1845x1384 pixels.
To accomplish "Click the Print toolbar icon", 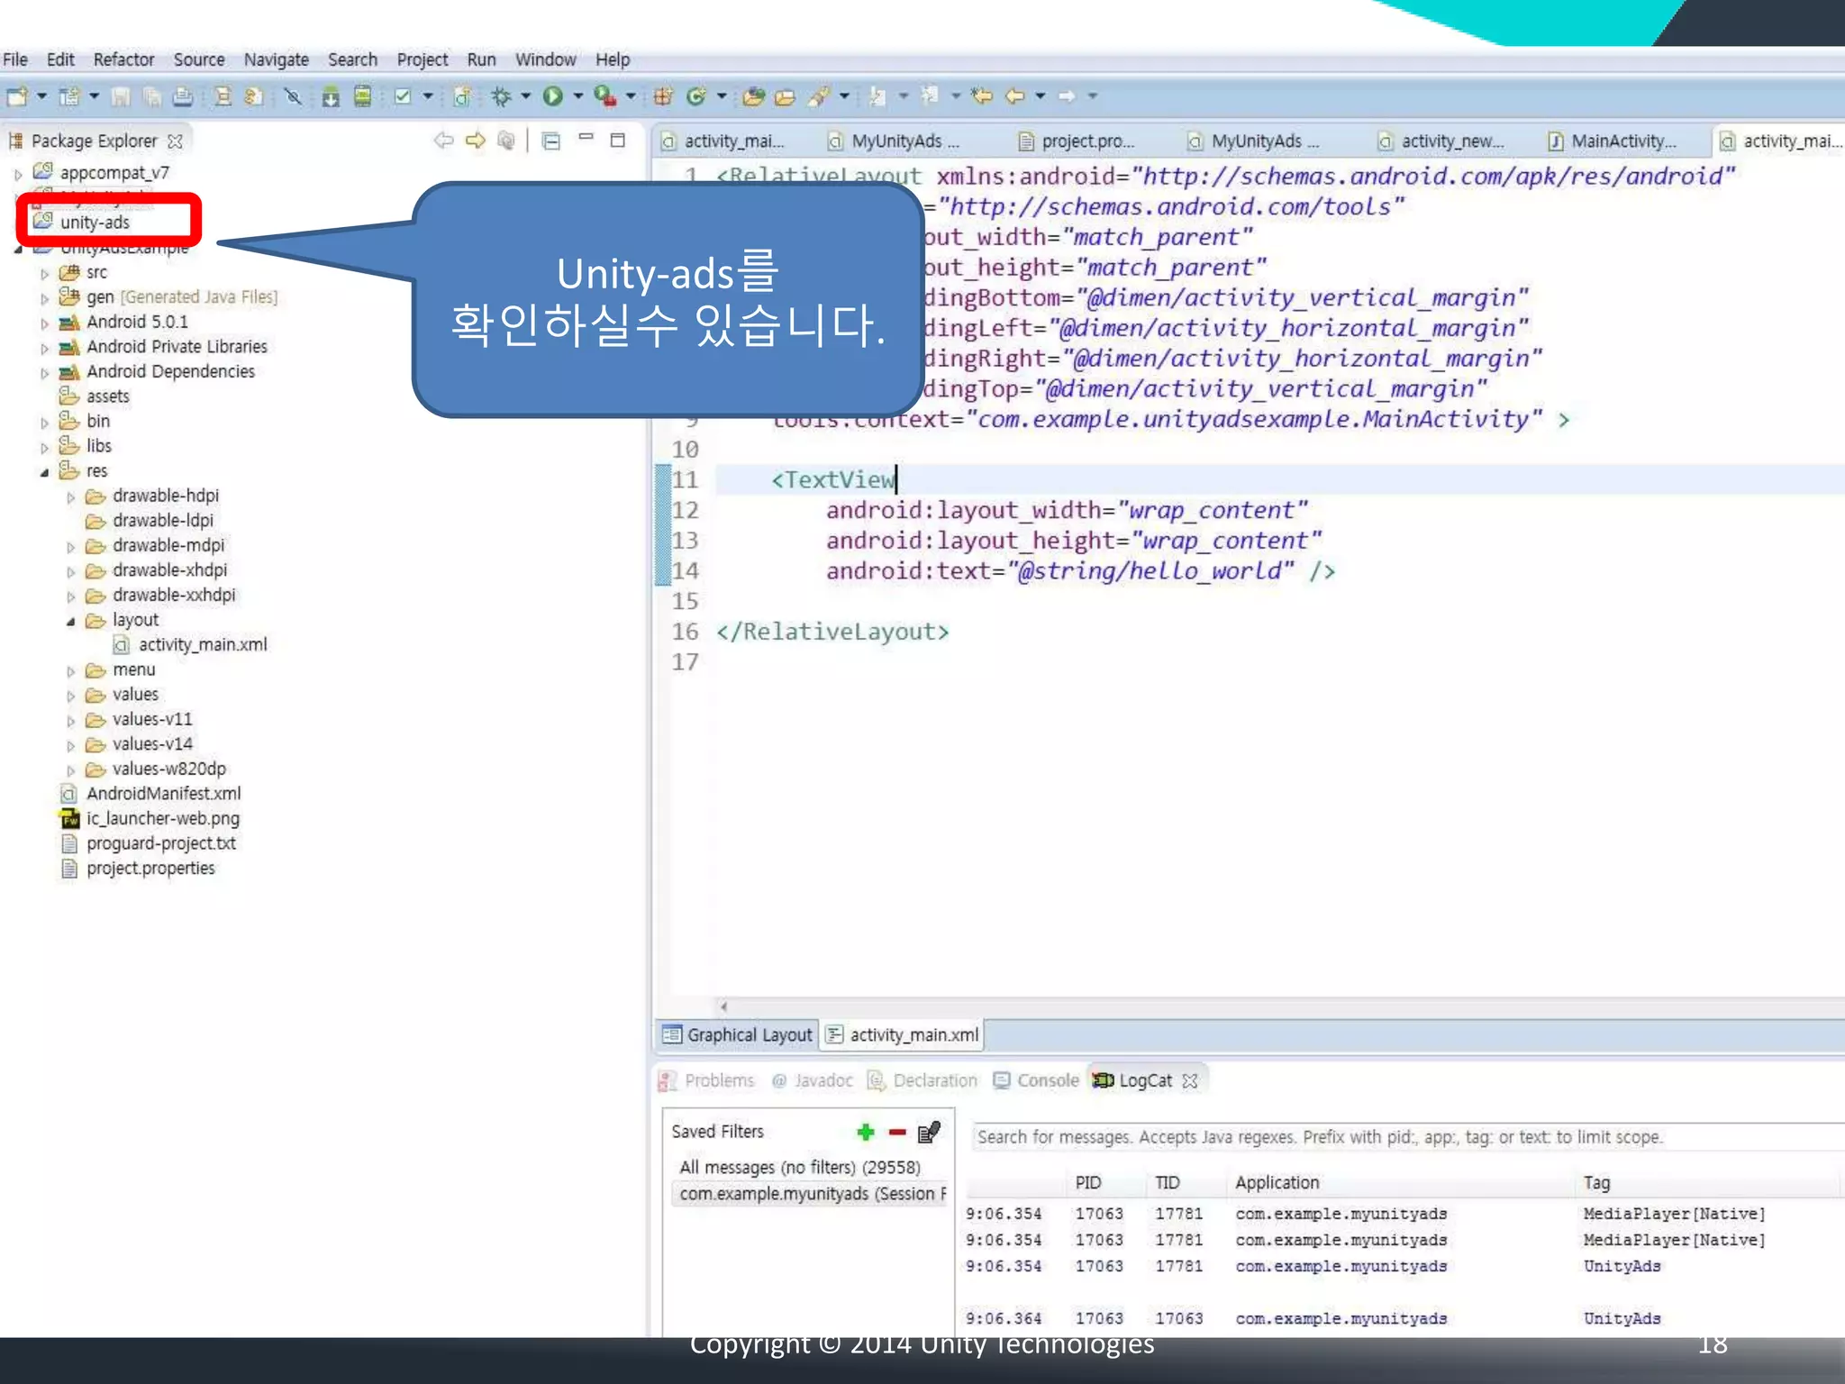I will tap(183, 96).
